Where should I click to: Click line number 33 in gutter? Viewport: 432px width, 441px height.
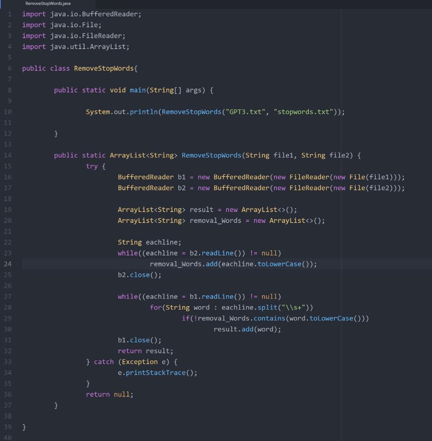coord(8,362)
